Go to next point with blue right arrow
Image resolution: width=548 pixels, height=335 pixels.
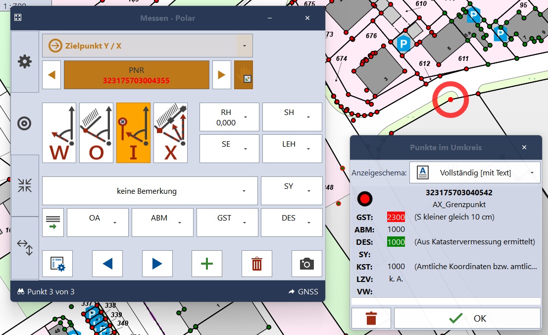pyautogui.click(x=157, y=264)
